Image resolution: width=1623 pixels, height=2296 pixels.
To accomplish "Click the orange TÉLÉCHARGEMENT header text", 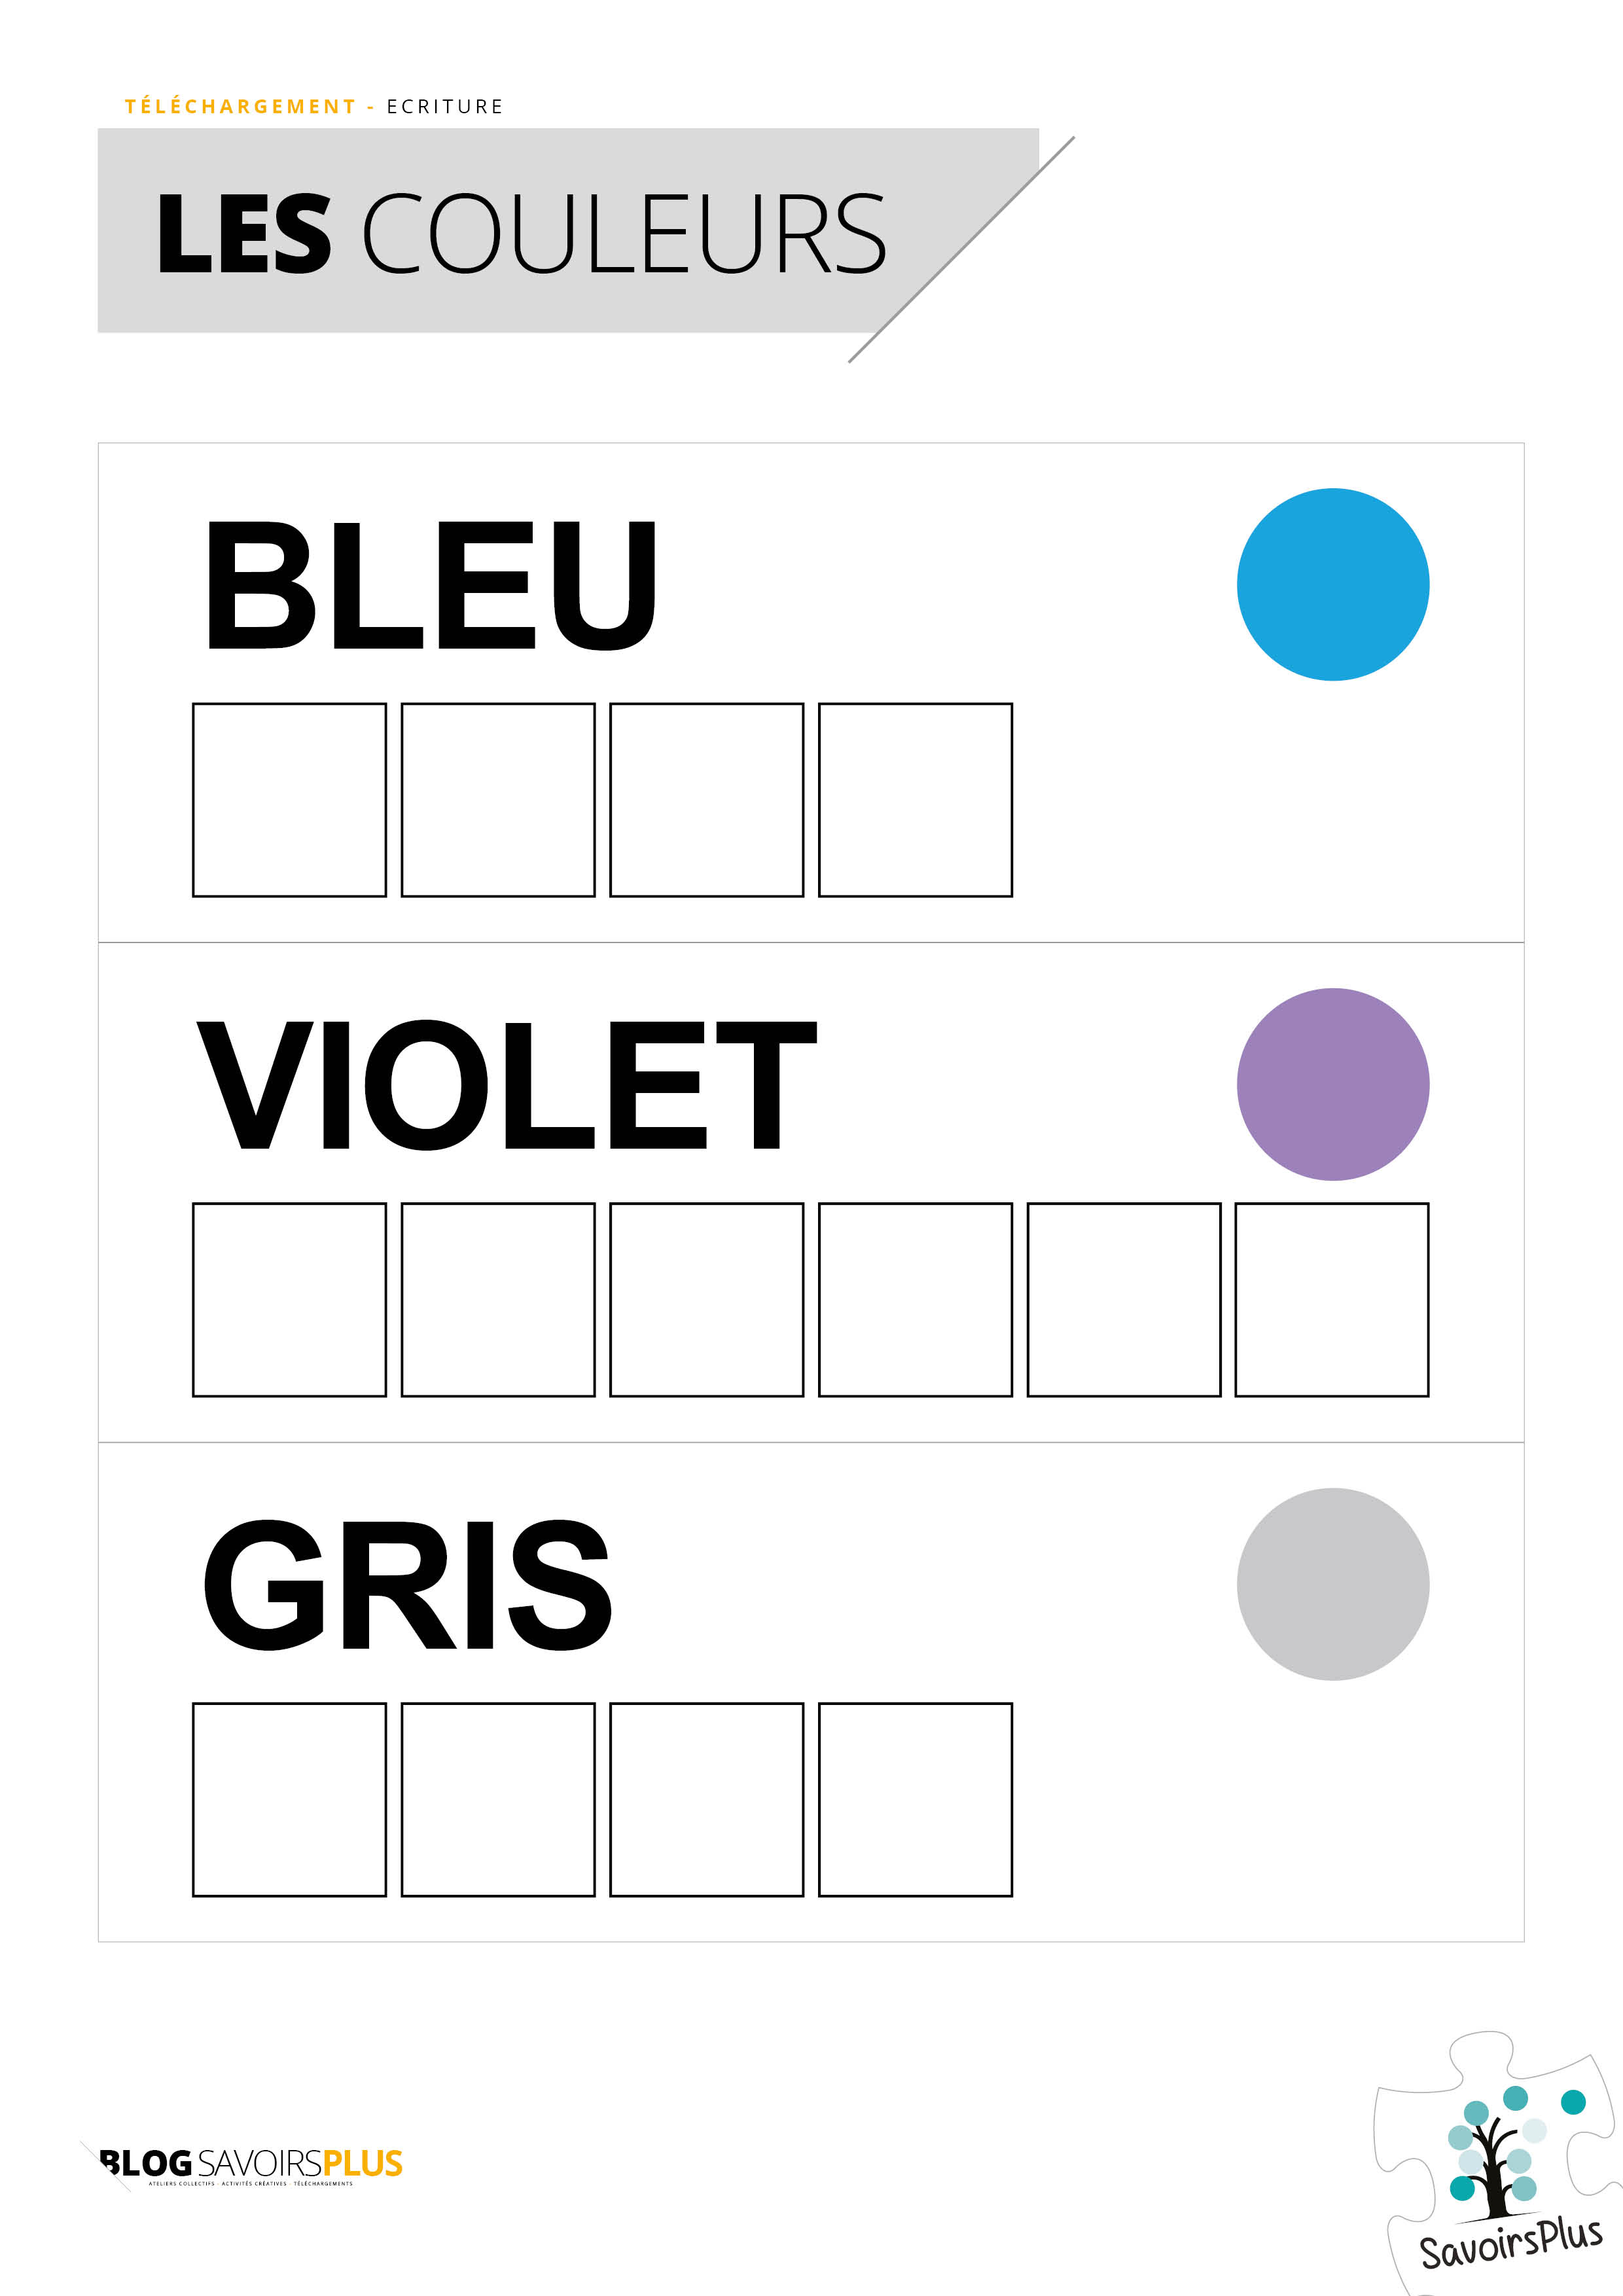I will [240, 107].
